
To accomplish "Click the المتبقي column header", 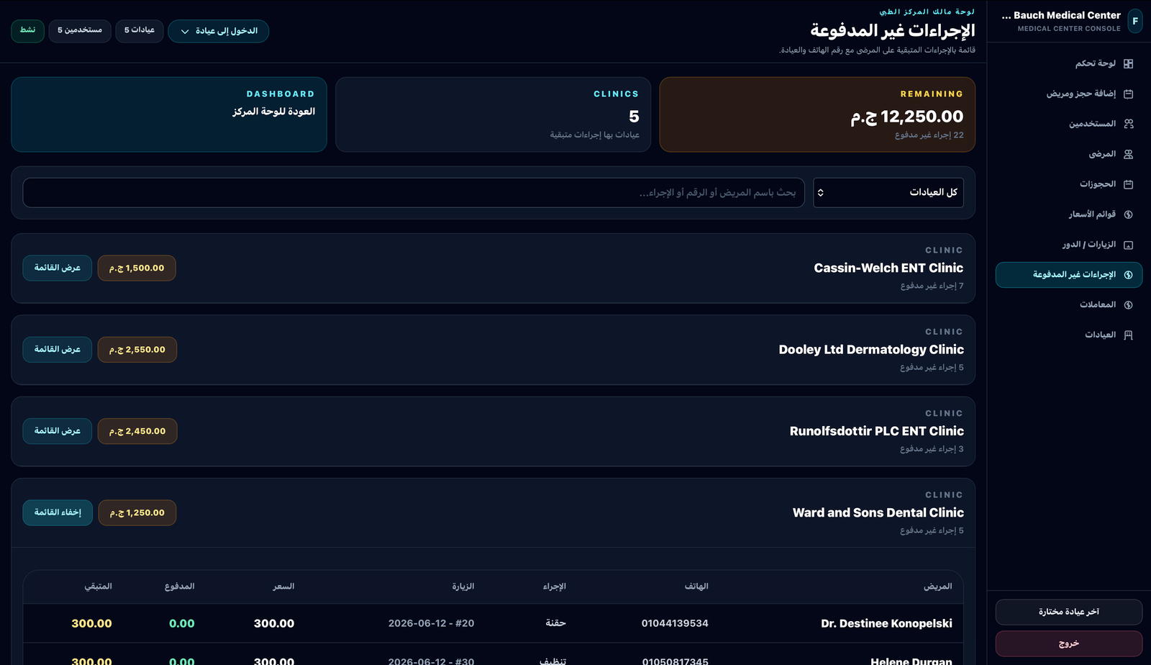I will 99,587.
